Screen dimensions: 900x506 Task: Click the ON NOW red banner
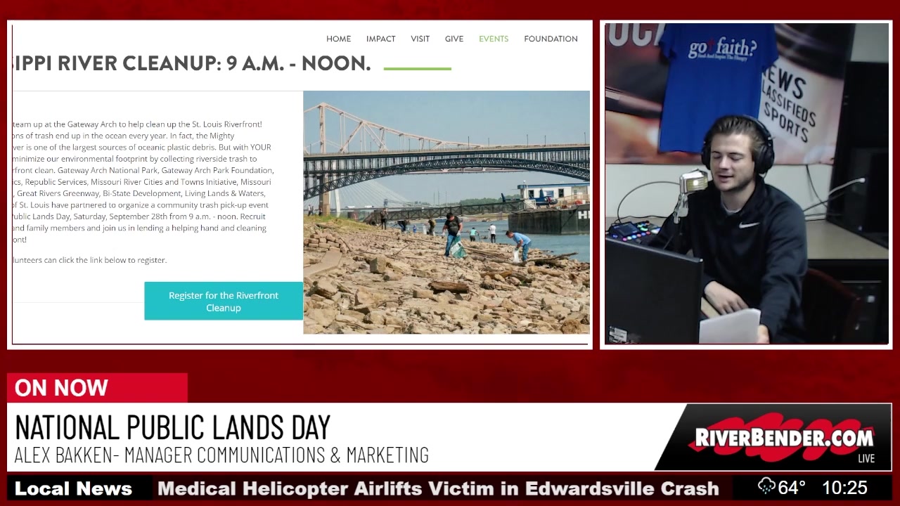click(x=97, y=387)
